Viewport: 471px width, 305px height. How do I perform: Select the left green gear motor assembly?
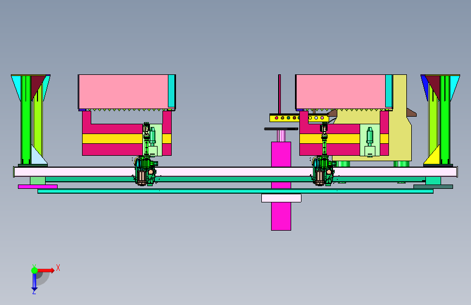(146, 171)
